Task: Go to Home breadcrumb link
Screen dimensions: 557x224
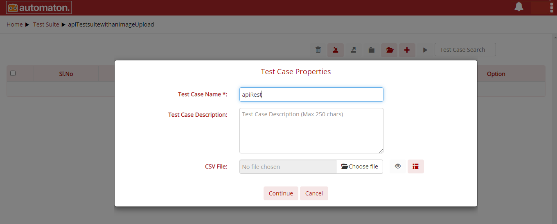Action: click(15, 24)
